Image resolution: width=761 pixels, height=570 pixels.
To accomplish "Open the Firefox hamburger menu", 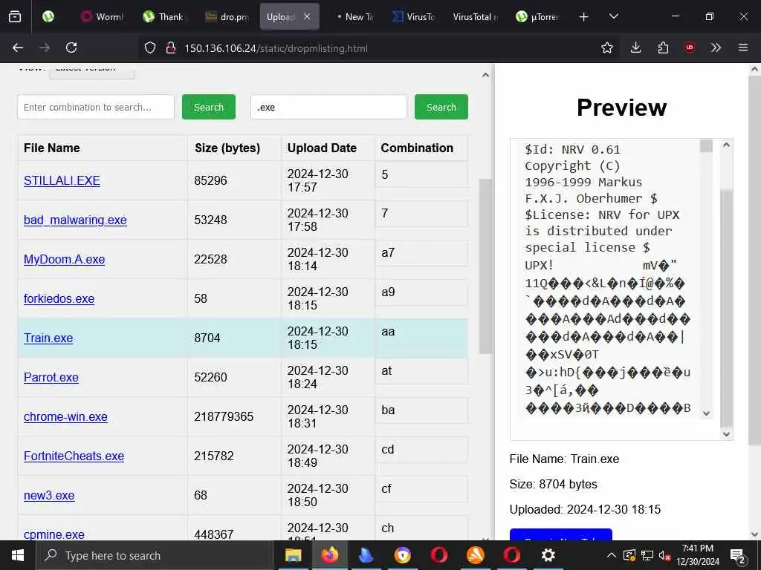I will [742, 47].
